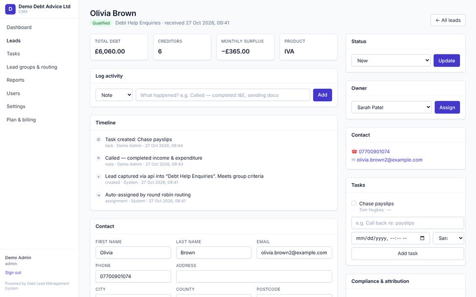Open the Owner dropdown showing Sarah Patel
476x297 pixels.
tap(391, 107)
